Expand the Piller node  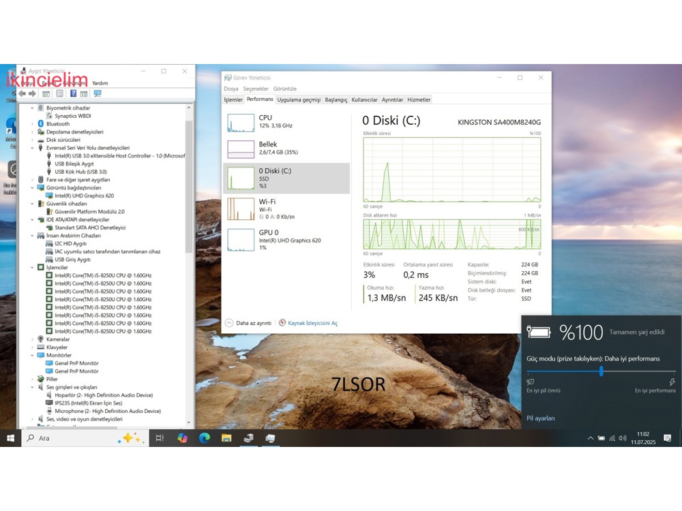coord(32,379)
